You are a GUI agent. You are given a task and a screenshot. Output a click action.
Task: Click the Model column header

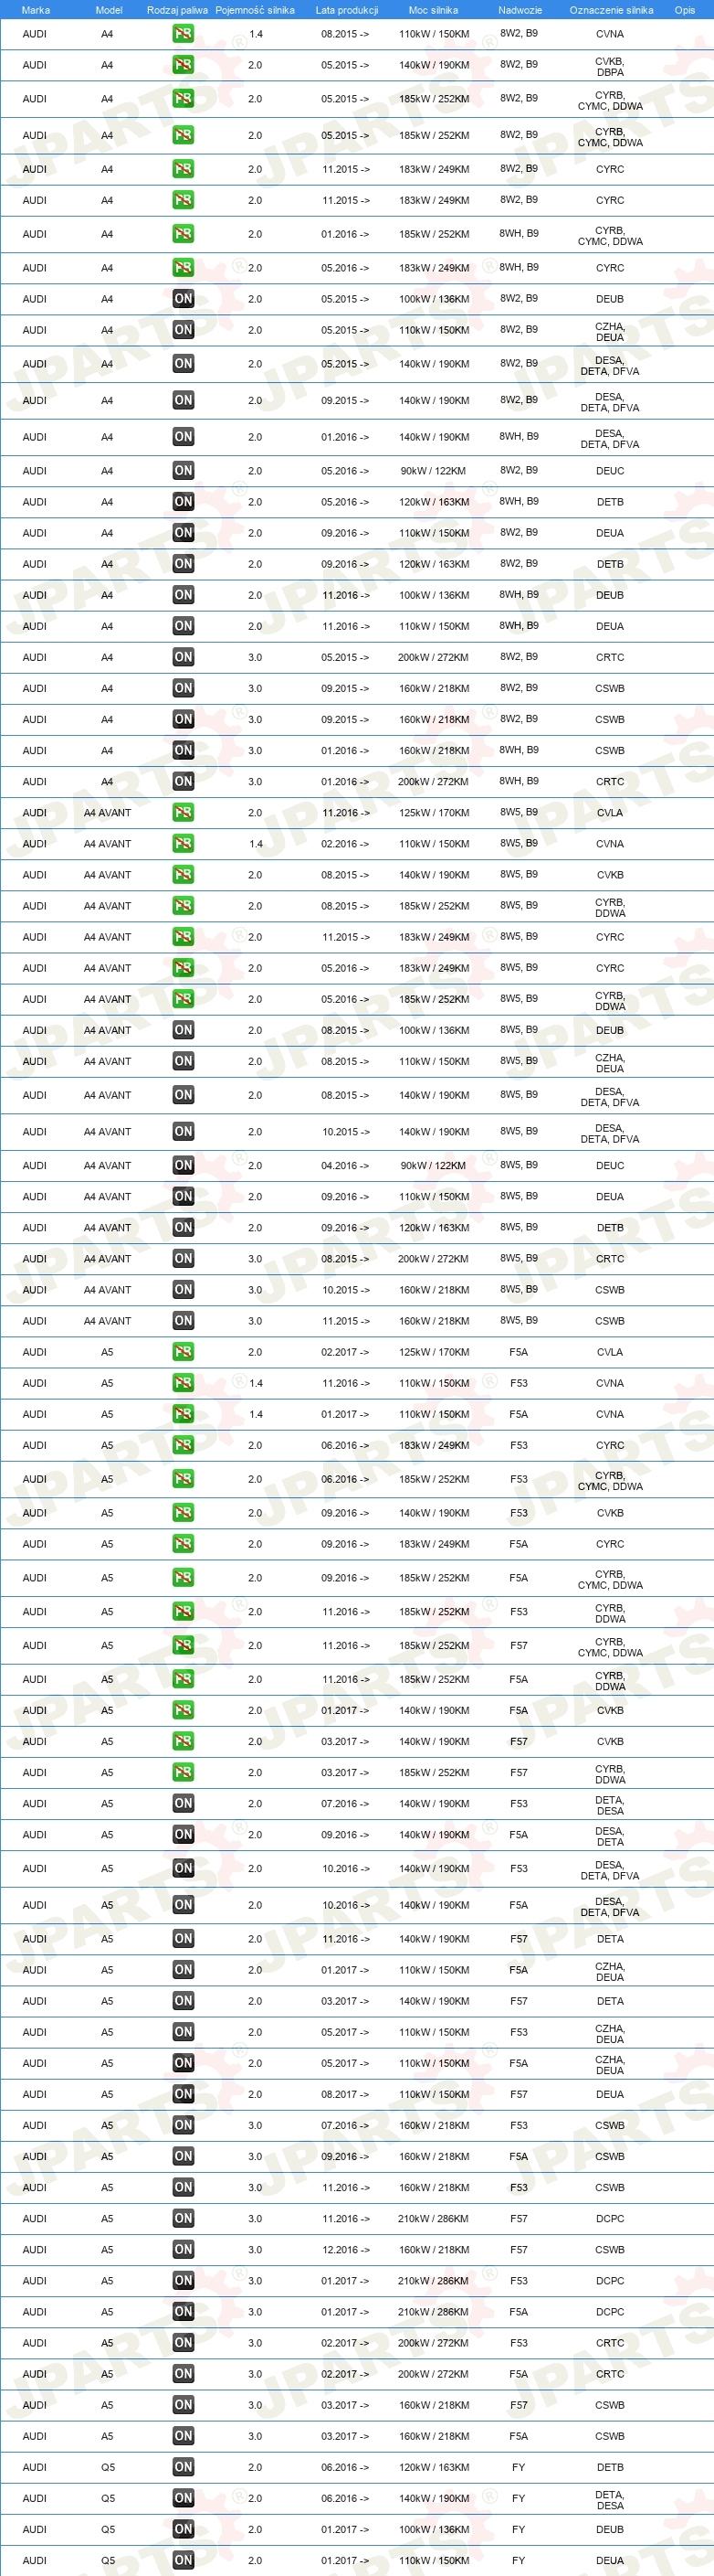109,10
